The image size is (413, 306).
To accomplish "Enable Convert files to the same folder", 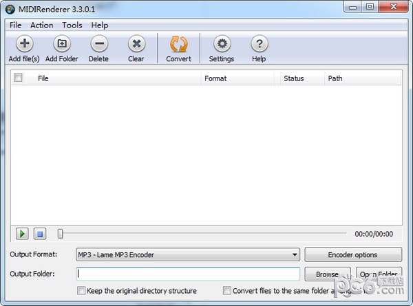I will (x=226, y=290).
